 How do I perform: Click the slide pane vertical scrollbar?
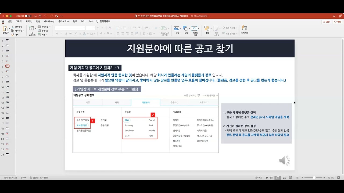(x=342, y=106)
